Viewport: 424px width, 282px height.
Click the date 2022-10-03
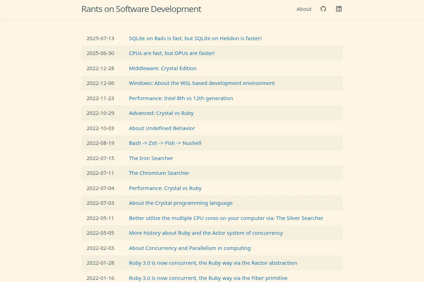(x=100, y=128)
